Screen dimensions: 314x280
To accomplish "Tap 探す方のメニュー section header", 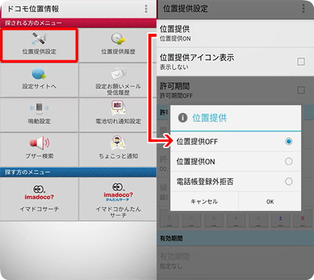I will click(x=78, y=172).
